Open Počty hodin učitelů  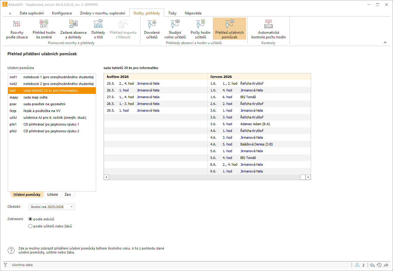pos(201,29)
